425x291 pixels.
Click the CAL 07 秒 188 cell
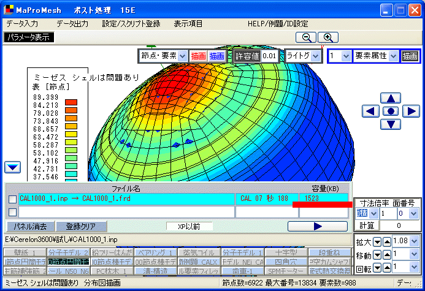(267, 198)
